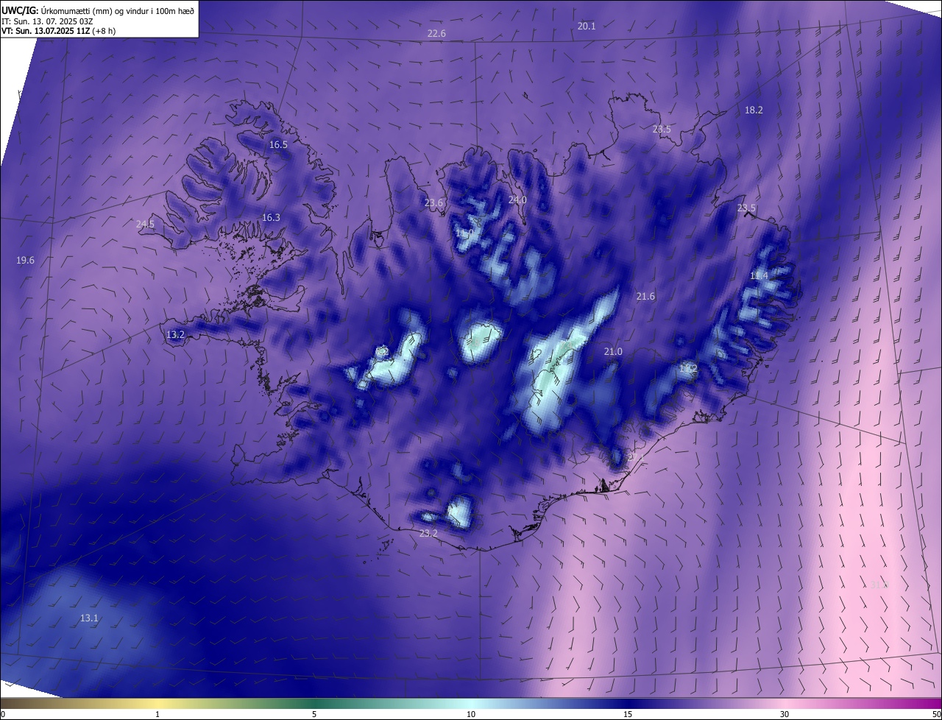The height and width of the screenshot is (720, 942).
Task: Click the 10 tick on the color scale
Action: point(471,714)
